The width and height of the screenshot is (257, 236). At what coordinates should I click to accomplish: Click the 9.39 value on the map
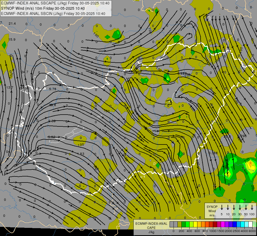[x=52, y=121]
